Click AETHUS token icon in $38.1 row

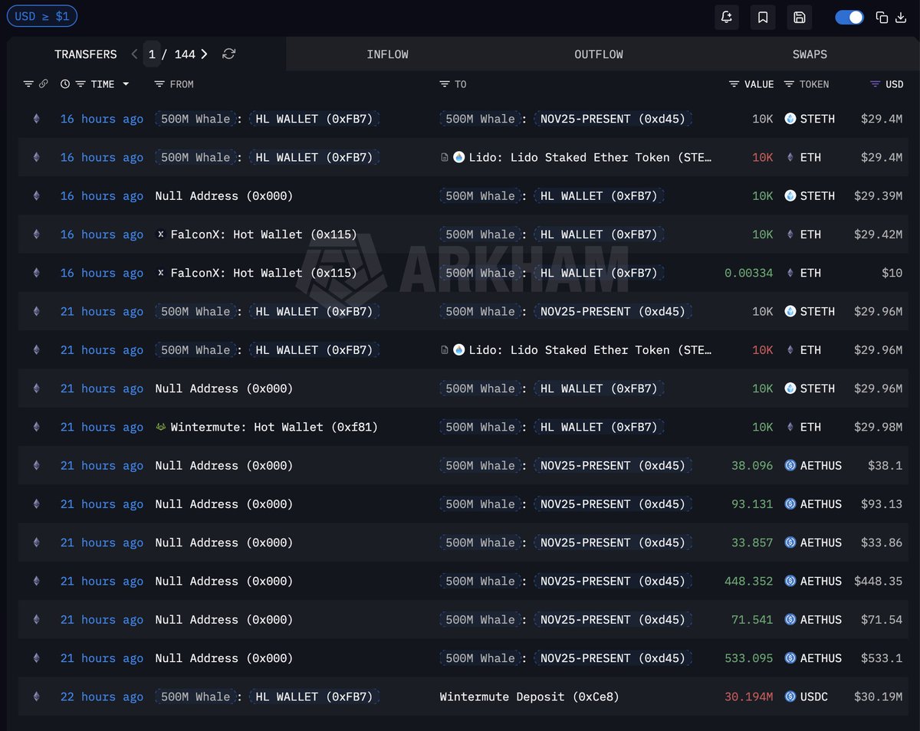pos(790,465)
